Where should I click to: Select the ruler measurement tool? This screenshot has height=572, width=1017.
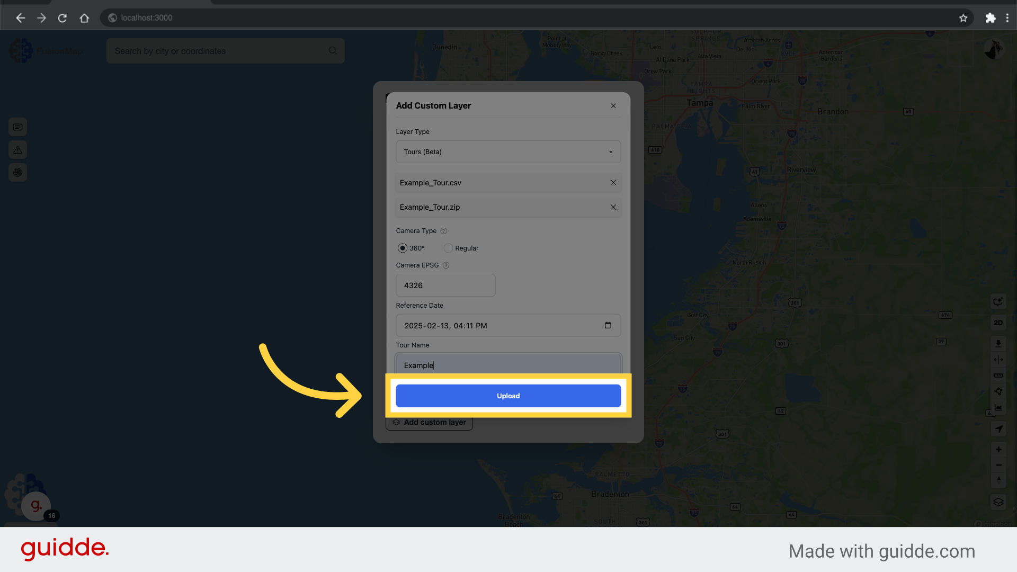[998, 375]
